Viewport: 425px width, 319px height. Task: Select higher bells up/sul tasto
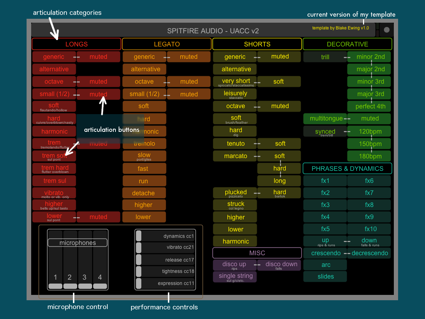54,205
